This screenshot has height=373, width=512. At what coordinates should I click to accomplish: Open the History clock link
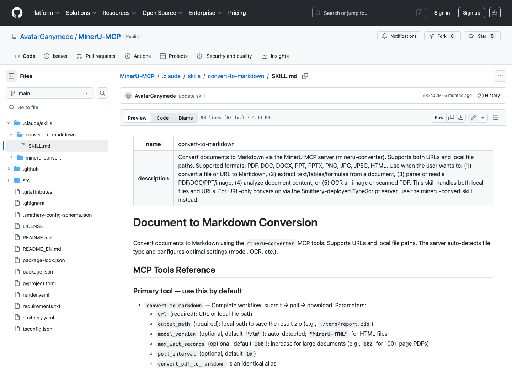(489, 96)
